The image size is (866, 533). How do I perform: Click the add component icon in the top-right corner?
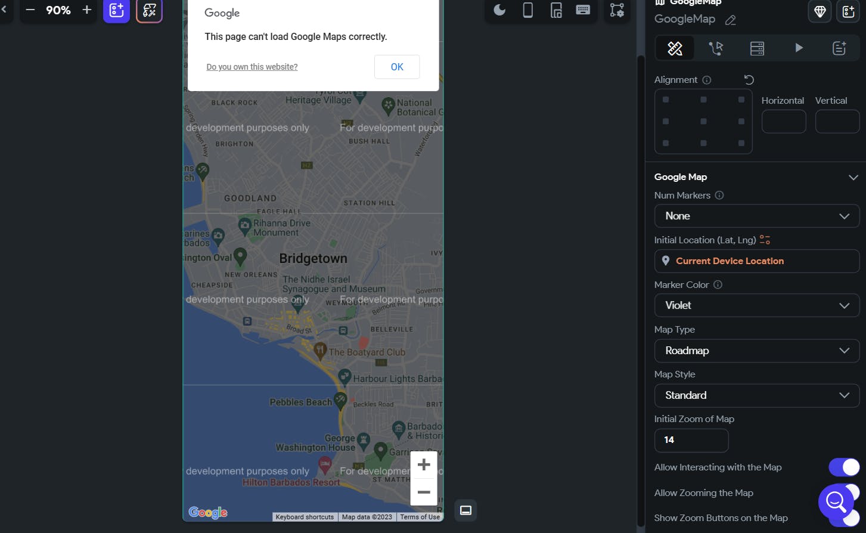click(848, 11)
